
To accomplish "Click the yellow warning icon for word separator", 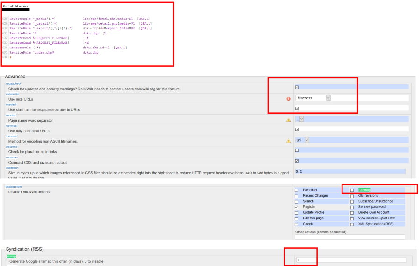I will (x=288, y=120).
